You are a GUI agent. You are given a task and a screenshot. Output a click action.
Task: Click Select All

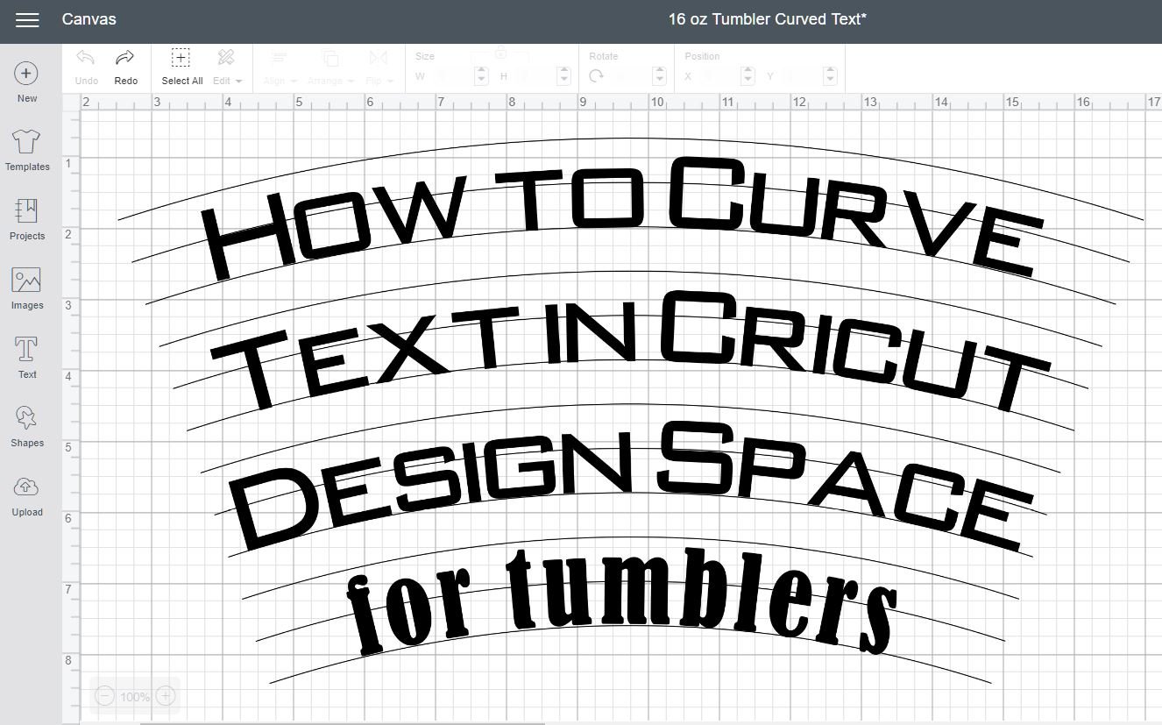(x=181, y=68)
